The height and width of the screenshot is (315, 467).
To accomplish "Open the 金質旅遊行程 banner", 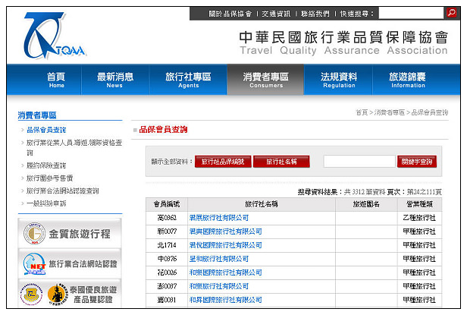I will click(x=70, y=234).
